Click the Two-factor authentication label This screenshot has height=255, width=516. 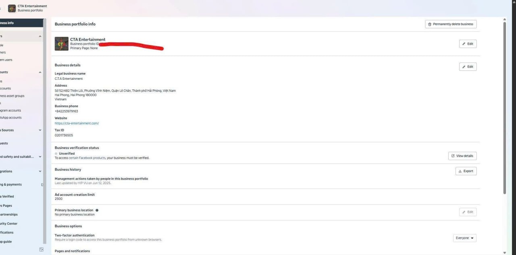pyautogui.click(x=75, y=235)
